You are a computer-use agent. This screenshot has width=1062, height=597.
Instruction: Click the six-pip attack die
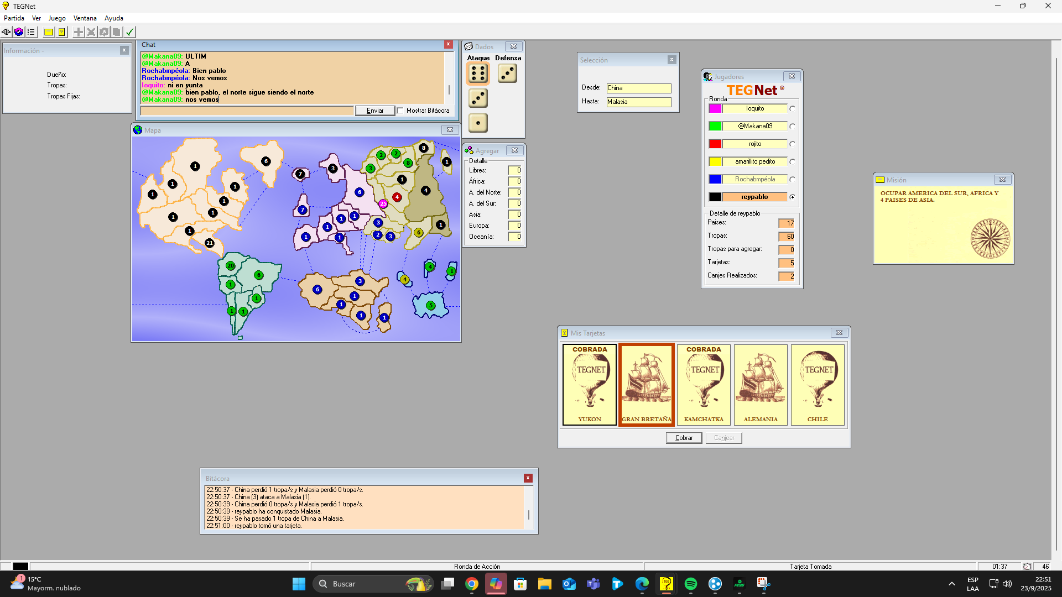(478, 74)
